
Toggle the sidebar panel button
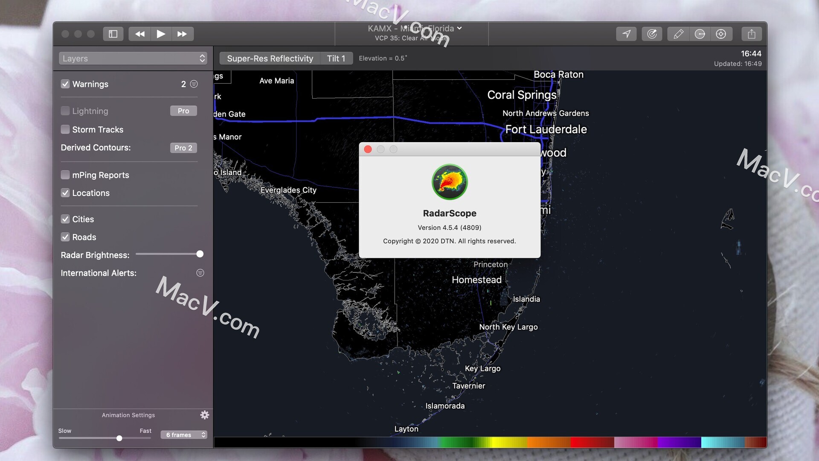pyautogui.click(x=113, y=34)
